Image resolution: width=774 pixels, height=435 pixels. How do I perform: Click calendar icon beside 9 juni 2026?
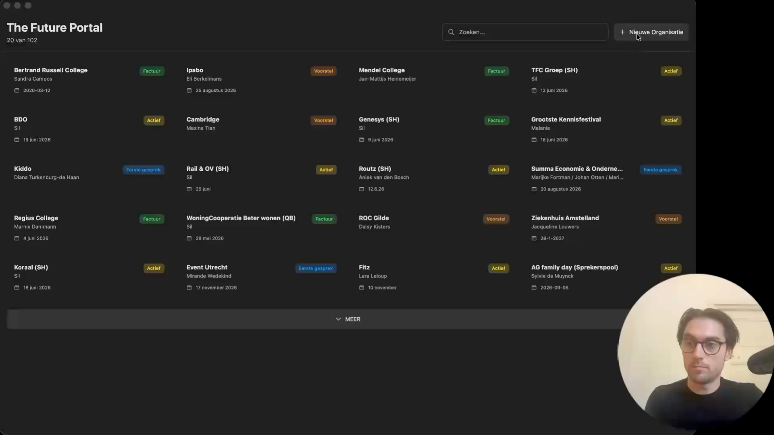(x=362, y=140)
